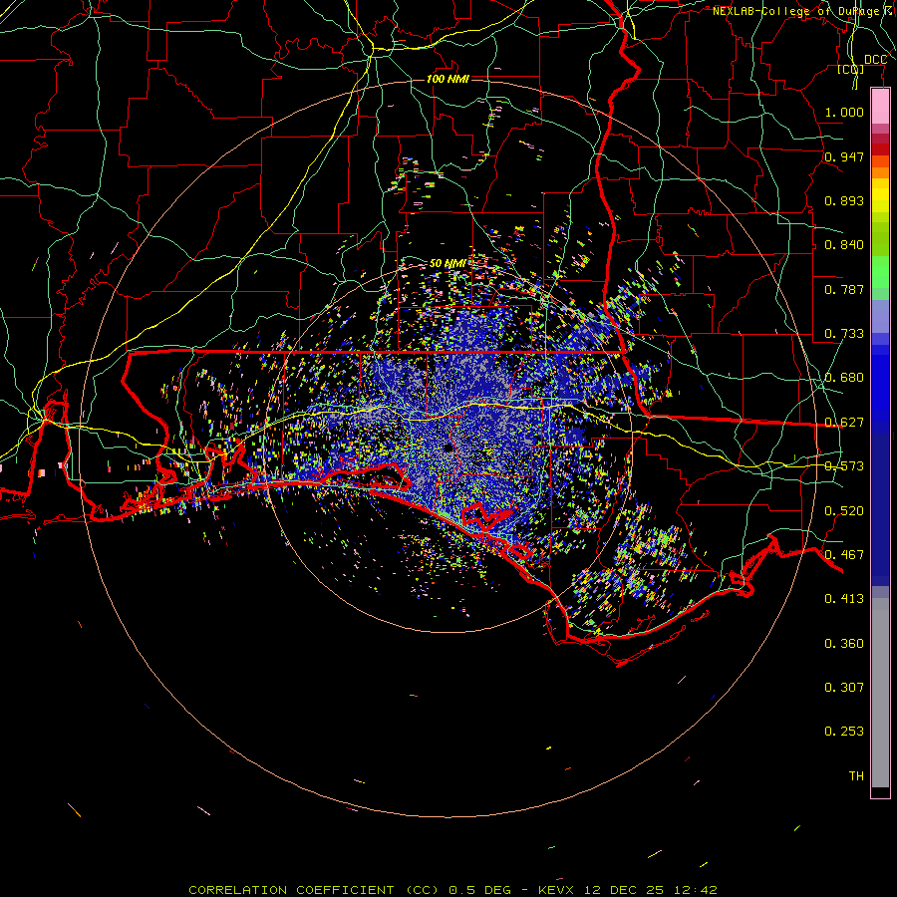
Task: Click the 0.253 scale value
Action: coord(844,732)
